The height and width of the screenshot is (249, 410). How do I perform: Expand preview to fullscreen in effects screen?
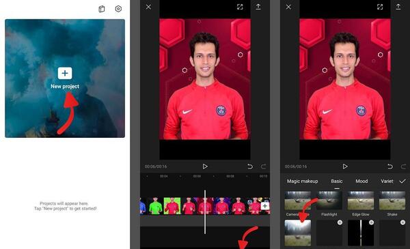(380, 7)
